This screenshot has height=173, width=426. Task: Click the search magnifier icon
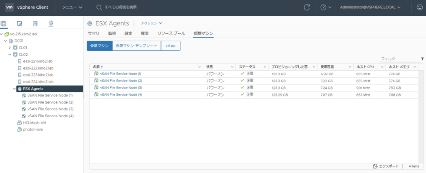coord(99,7)
